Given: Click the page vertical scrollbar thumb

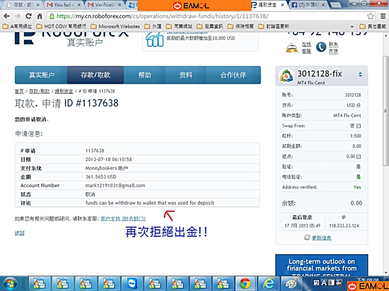Looking at the screenshot, I should click(385, 111).
